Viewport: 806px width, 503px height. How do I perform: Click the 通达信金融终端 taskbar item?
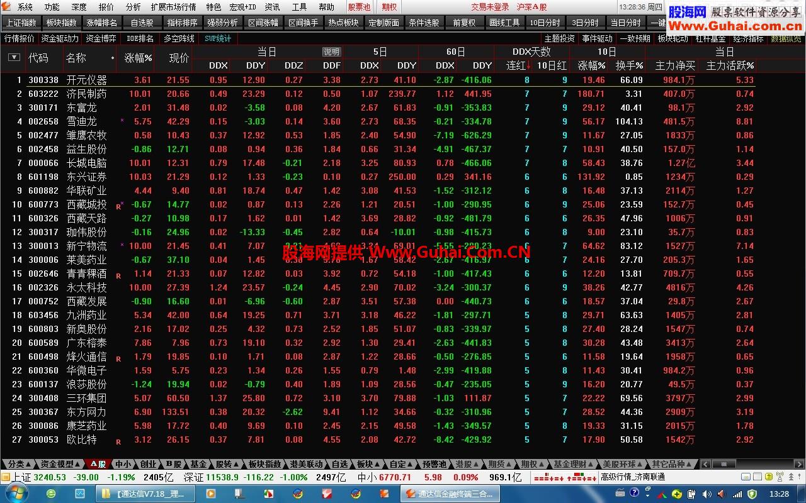tap(450, 494)
